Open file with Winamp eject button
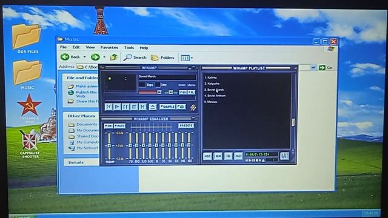The width and height of the screenshot is (388, 218). click(153, 107)
